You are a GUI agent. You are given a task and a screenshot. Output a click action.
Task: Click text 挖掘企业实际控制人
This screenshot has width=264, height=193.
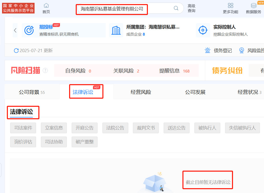230,34
